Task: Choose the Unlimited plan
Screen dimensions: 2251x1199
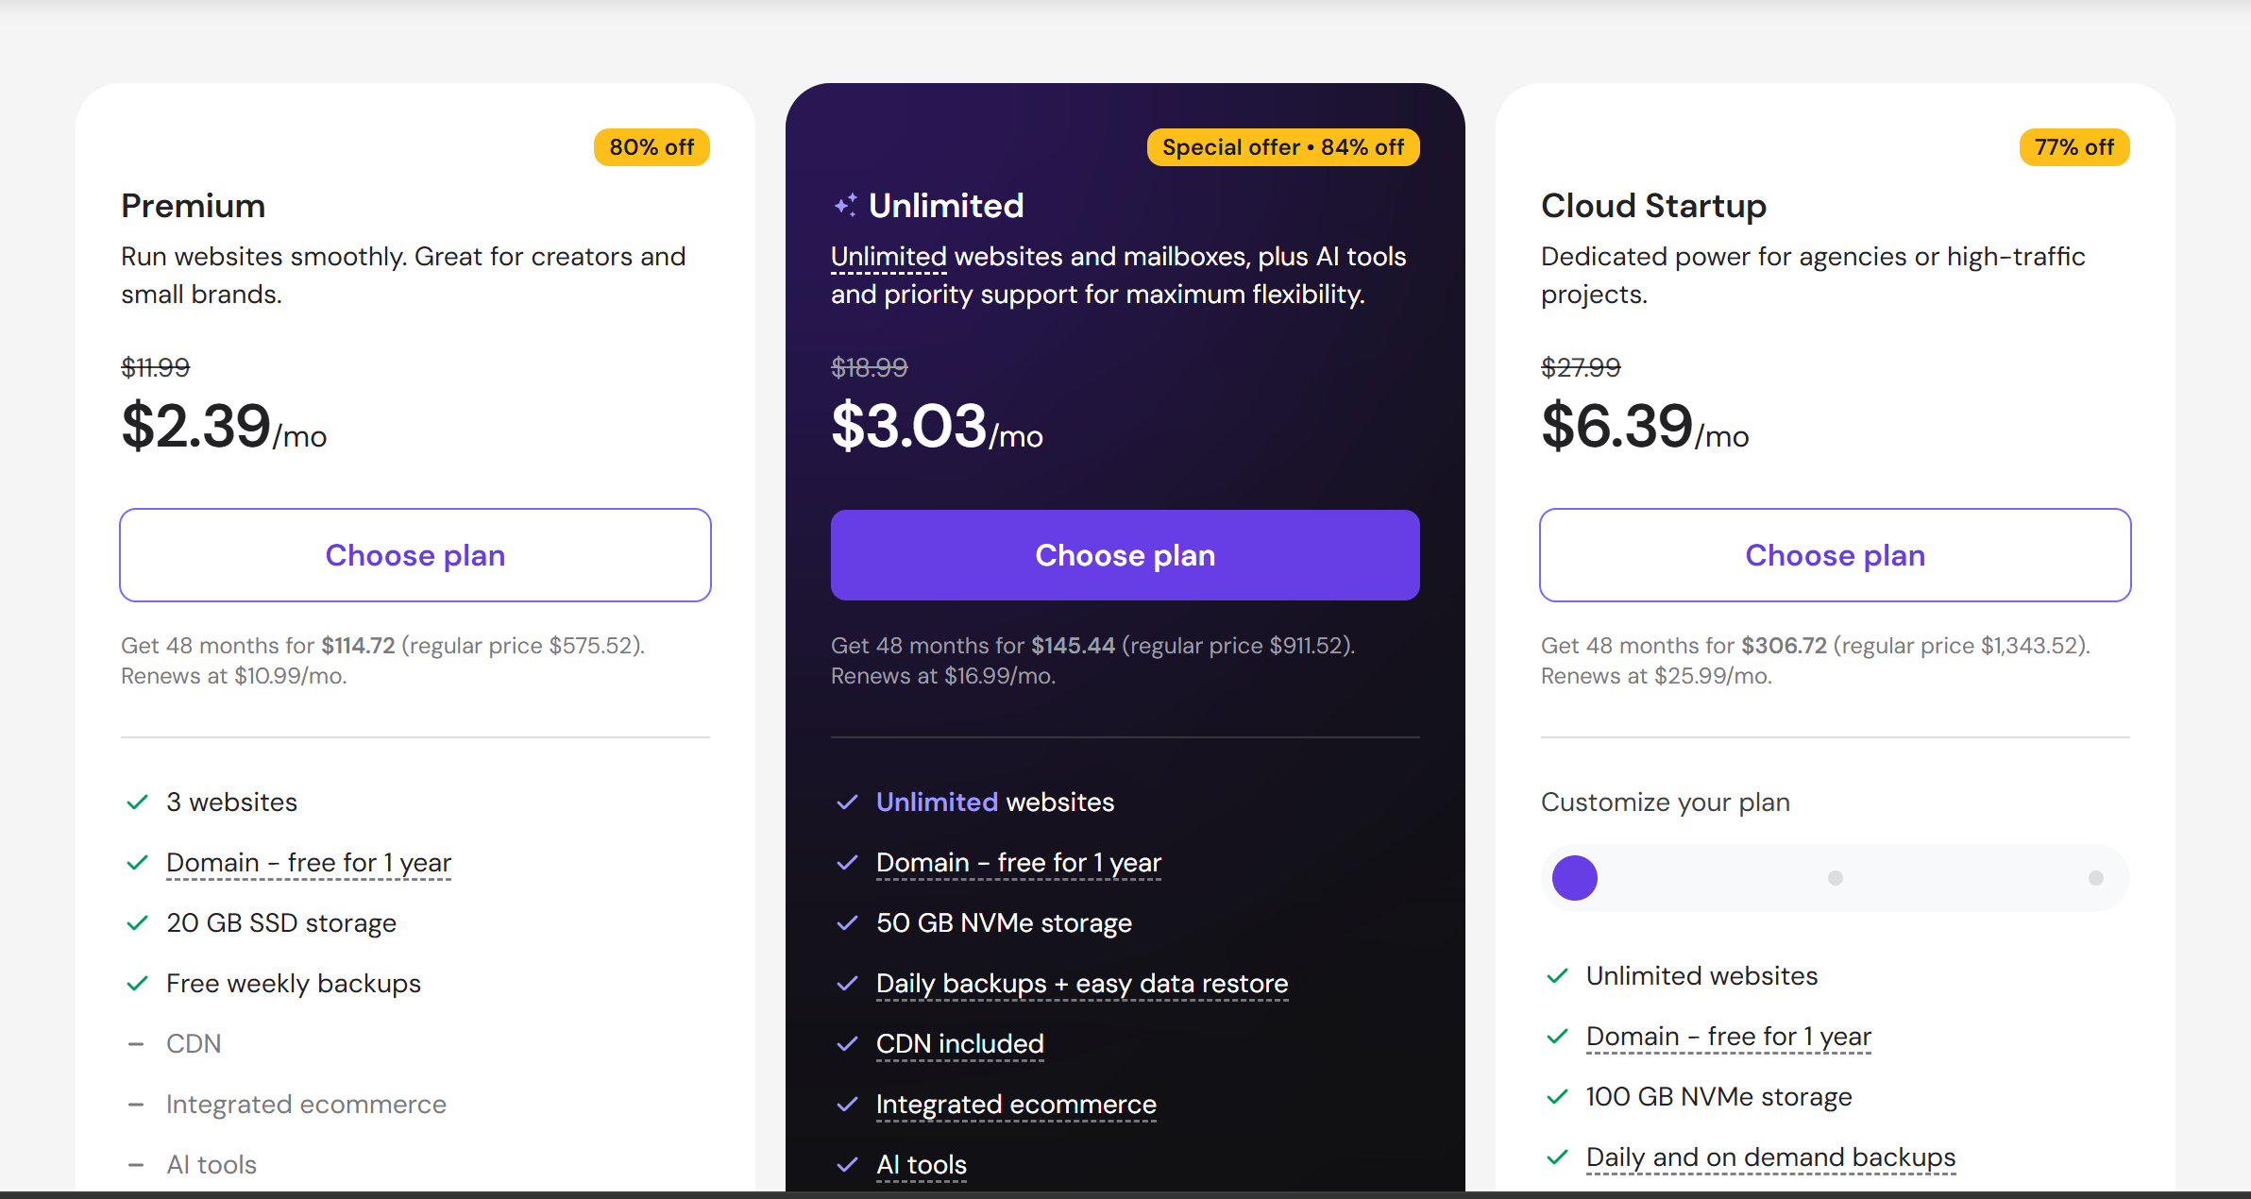Action: coord(1125,555)
